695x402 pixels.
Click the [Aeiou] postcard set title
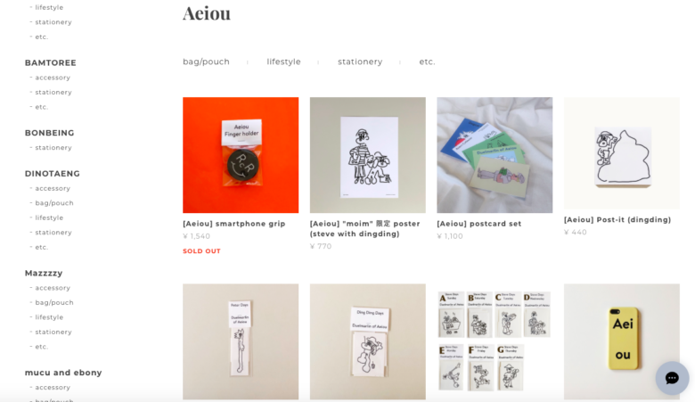pyautogui.click(x=478, y=224)
